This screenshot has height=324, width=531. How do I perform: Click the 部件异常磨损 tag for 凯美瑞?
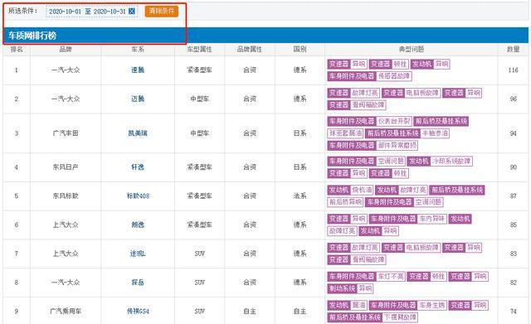tap(397, 146)
